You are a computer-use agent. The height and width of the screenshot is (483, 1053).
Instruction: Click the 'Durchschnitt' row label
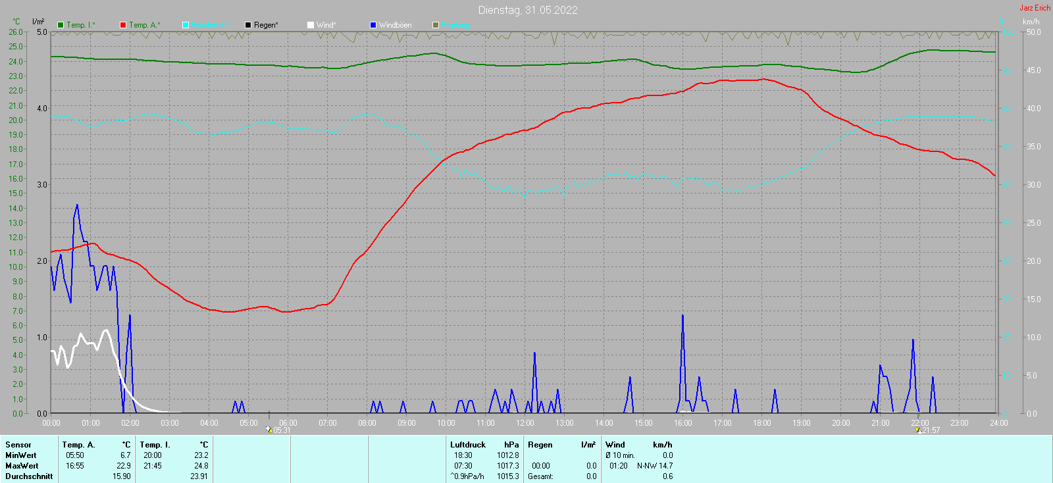pyautogui.click(x=29, y=476)
